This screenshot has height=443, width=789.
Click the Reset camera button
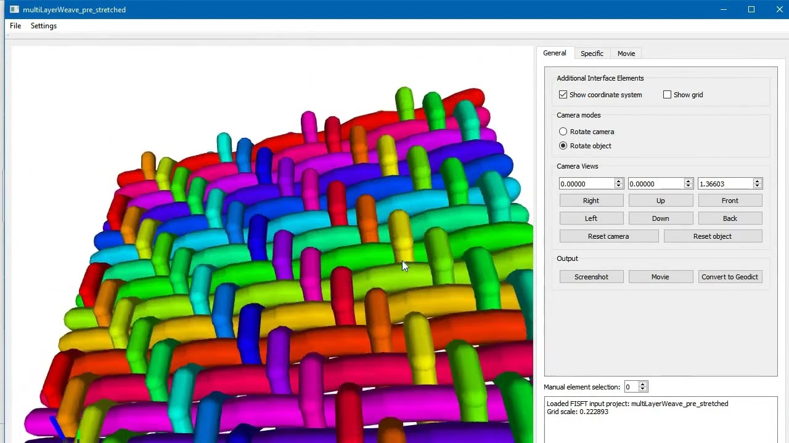[x=608, y=236]
